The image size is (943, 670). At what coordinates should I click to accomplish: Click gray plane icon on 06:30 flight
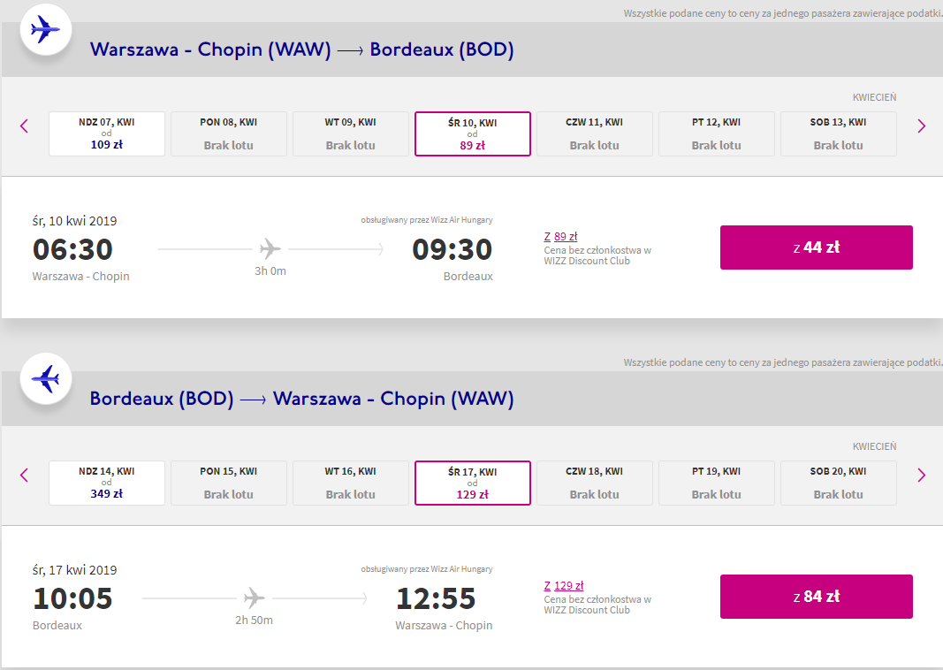point(270,248)
